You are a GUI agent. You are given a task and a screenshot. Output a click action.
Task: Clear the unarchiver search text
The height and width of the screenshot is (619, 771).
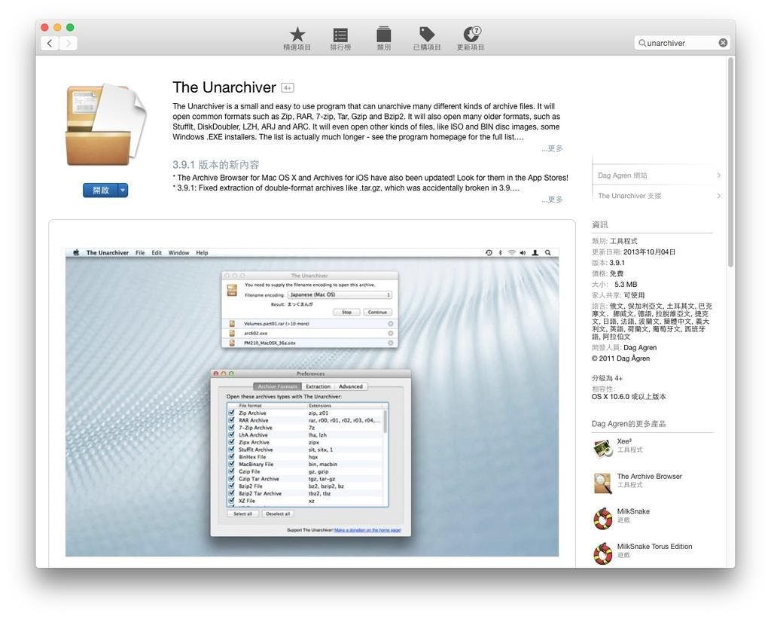click(723, 43)
